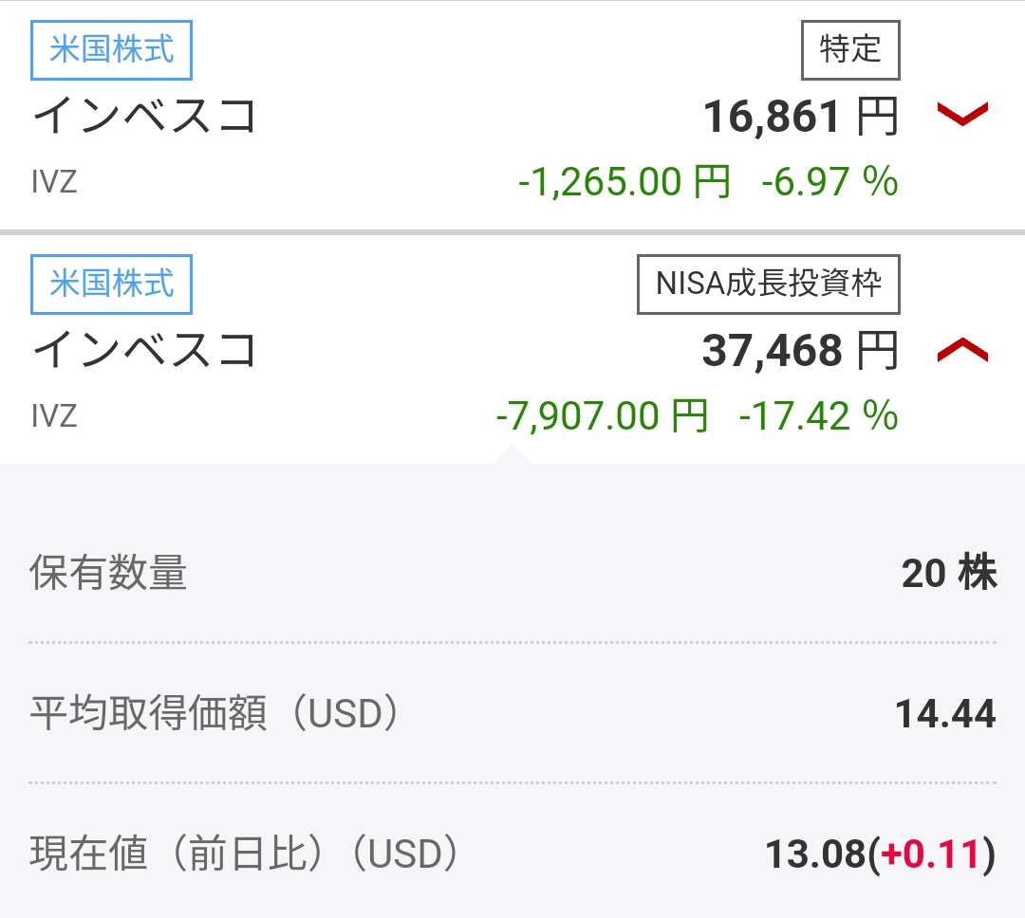Select the 特定 account badge

[x=850, y=50]
